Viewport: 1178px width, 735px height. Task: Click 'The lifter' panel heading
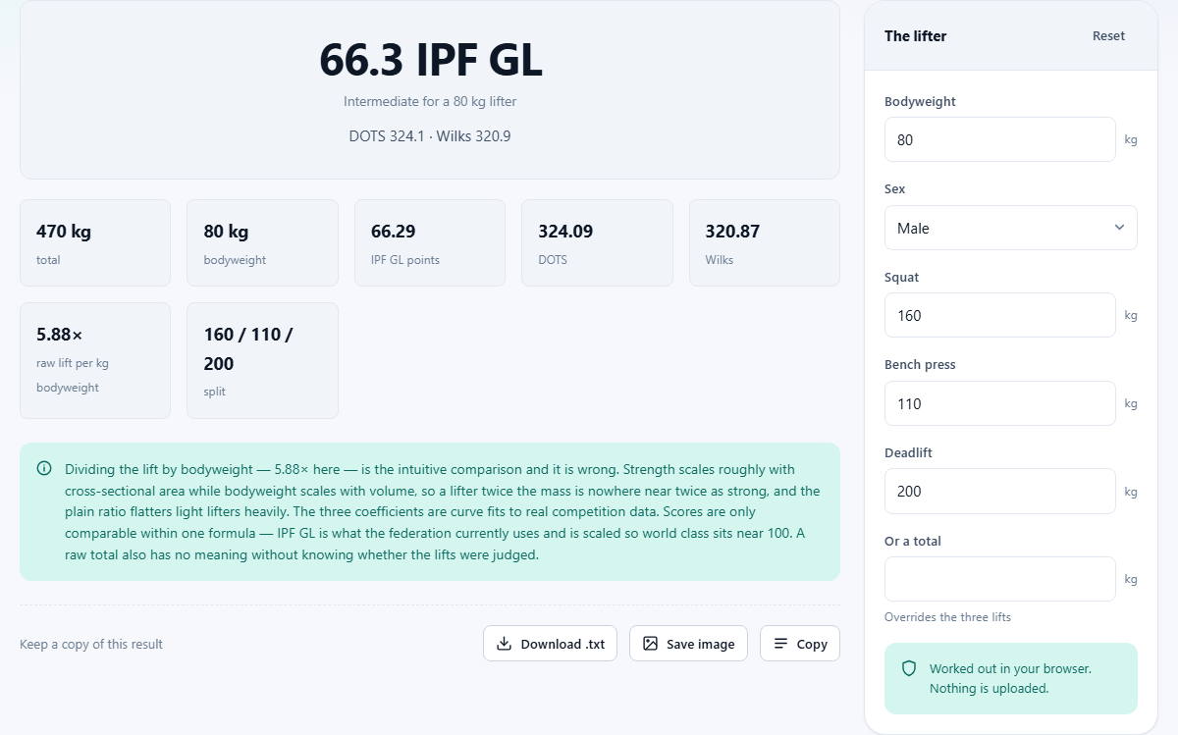[x=915, y=36]
